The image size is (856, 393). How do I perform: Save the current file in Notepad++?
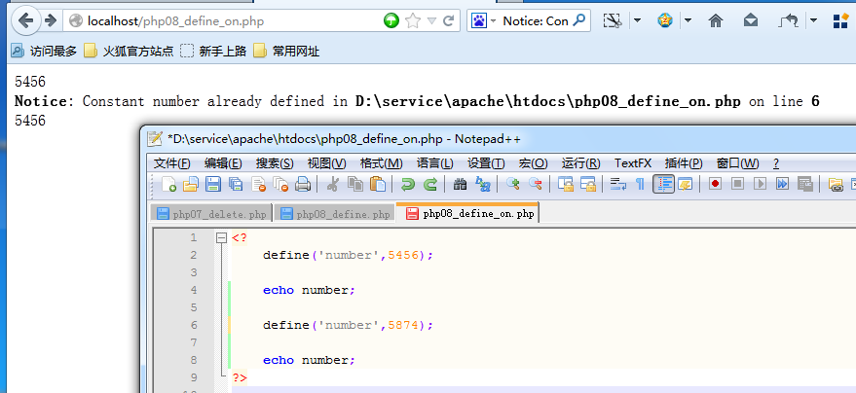[213, 184]
